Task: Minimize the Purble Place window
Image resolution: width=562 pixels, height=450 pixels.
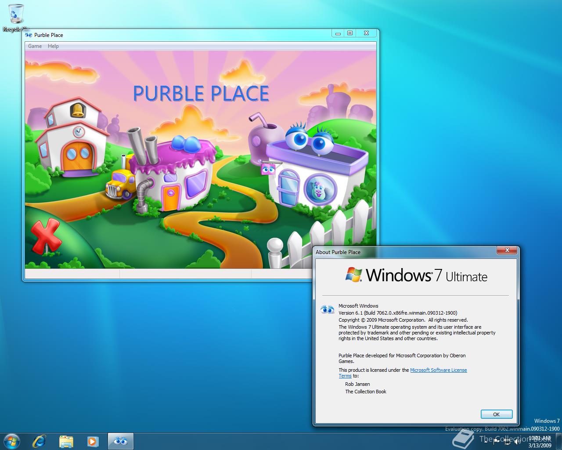Action: (x=338, y=33)
